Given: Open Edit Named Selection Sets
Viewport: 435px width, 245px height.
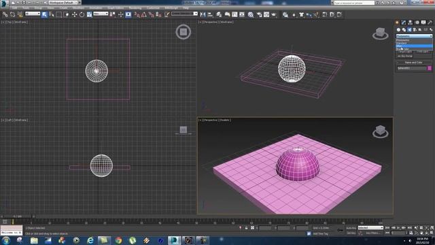Looking at the screenshot, I should click(167, 14).
